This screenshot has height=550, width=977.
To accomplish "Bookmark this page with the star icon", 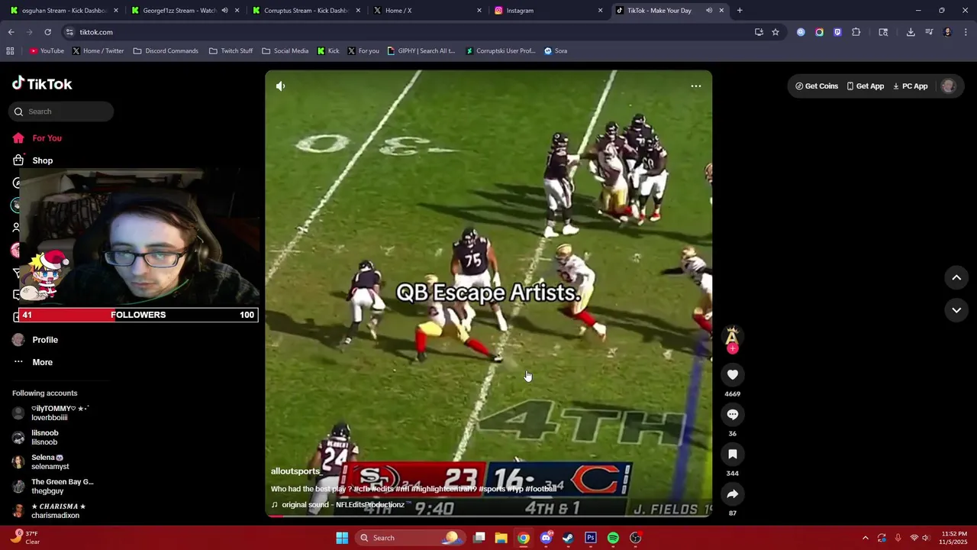I will pos(775,32).
